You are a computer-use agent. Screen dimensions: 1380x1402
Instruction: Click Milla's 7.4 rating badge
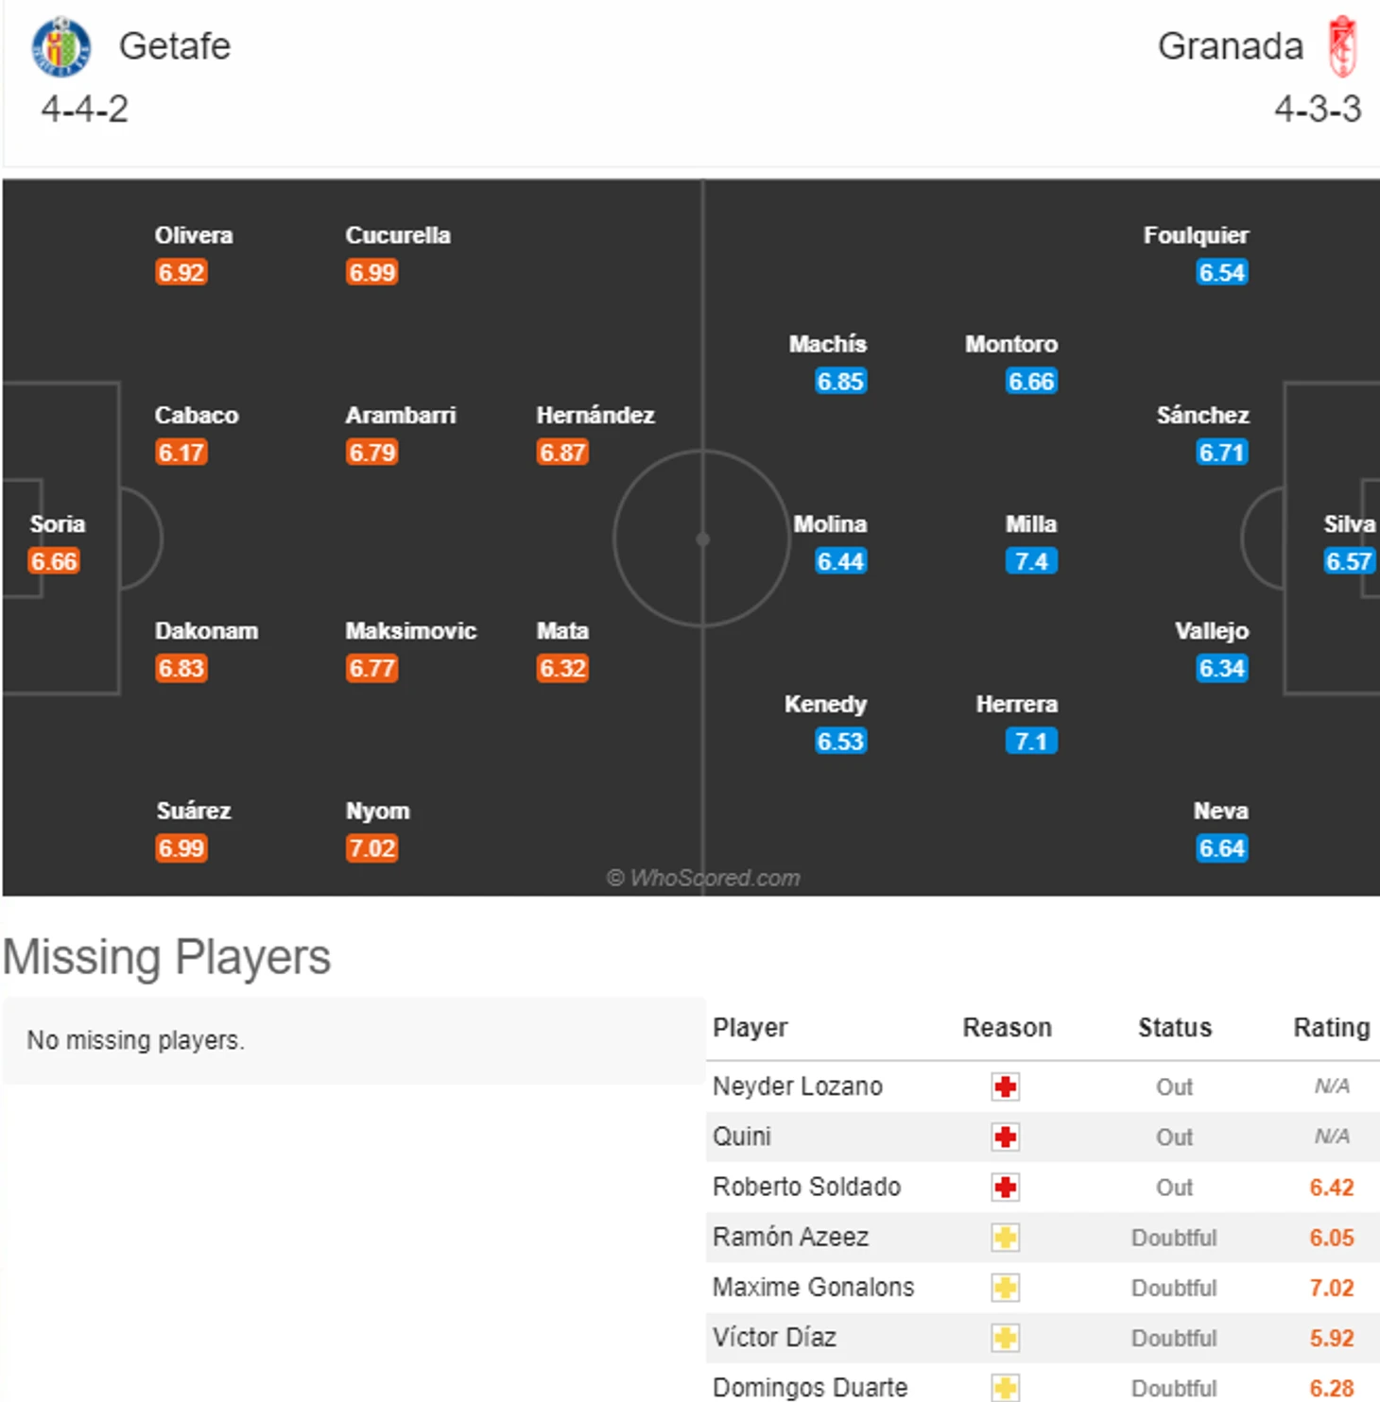[1030, 561]
